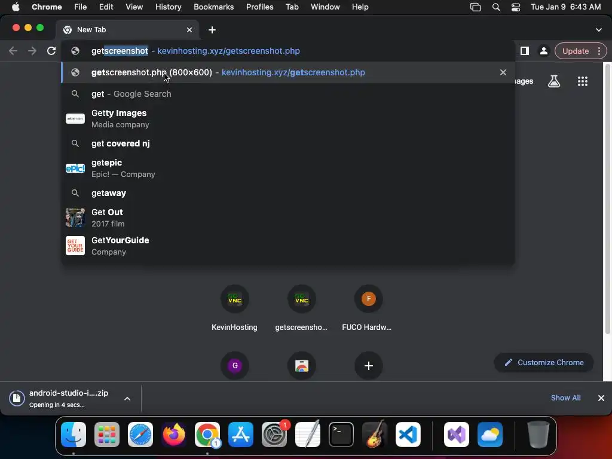Open the Bookmarks menu

213,7
